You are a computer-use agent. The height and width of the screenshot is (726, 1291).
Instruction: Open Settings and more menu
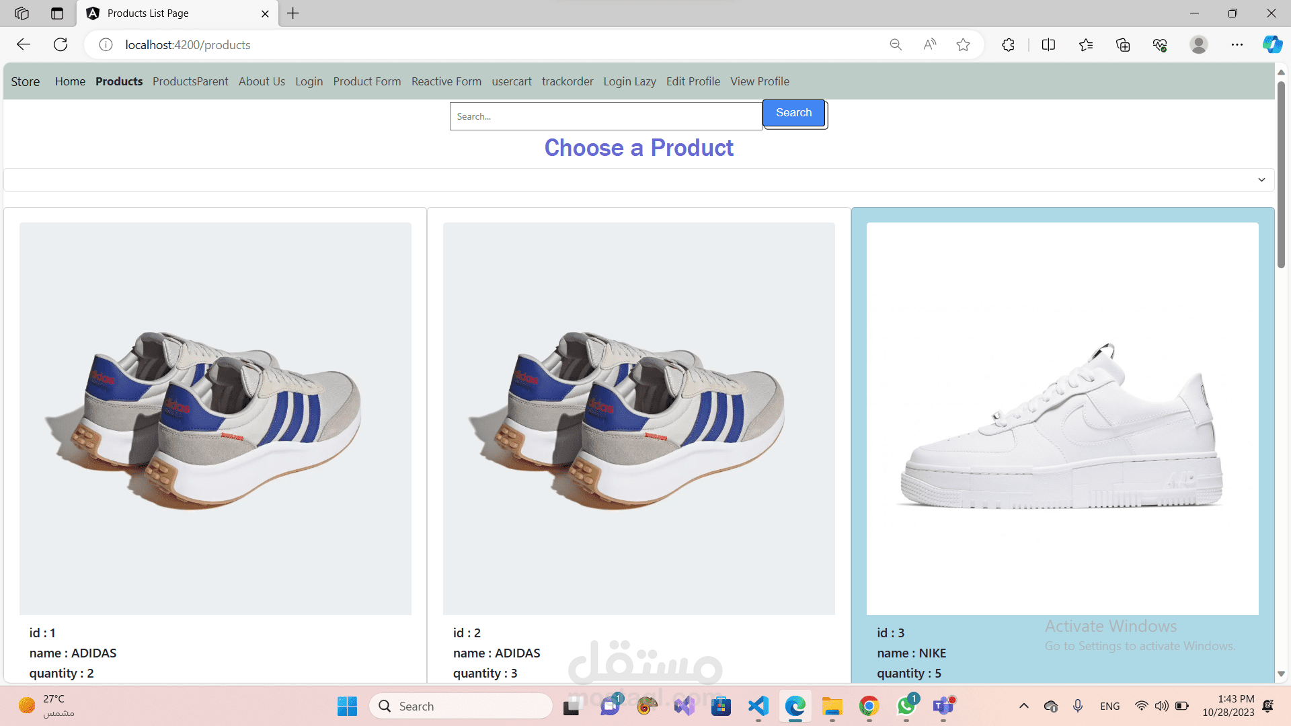click(x=1237, y=45)
